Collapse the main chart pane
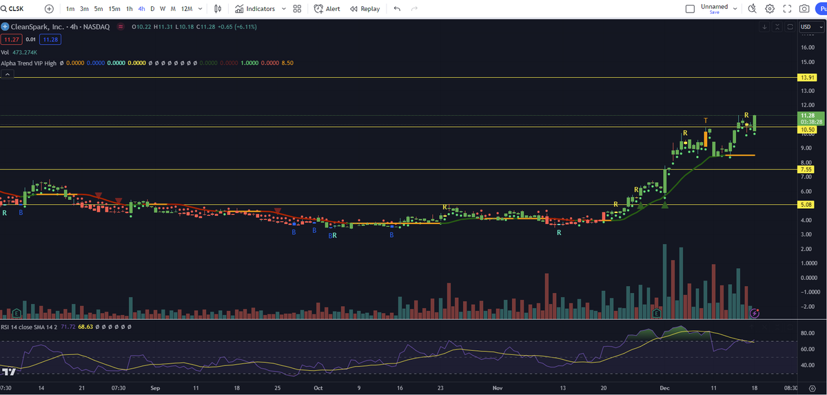The width and height of the screenshot is (827, 395). tap(777, 27)
